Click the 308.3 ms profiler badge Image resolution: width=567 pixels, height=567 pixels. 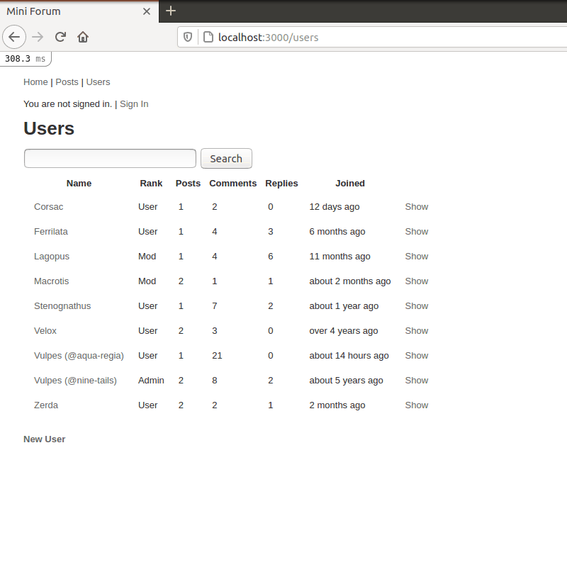(26, 59)
